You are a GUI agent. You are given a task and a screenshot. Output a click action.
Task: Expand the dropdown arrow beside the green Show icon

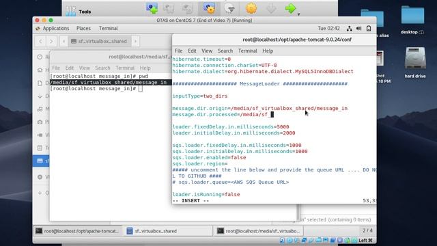point(298,14)
